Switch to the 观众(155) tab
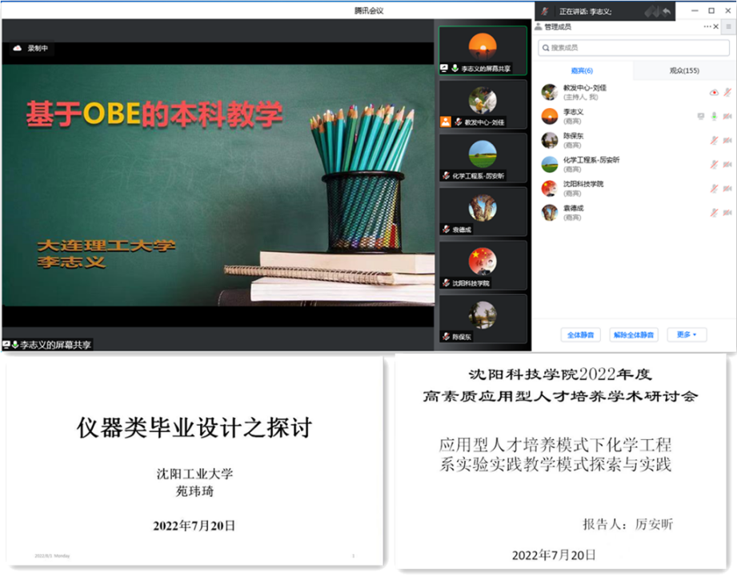This screenshot has width=737, height=576. [x=684, y=70]
